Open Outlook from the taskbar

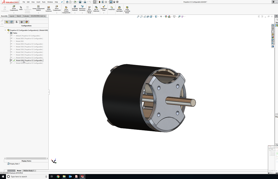coord(70,176)
